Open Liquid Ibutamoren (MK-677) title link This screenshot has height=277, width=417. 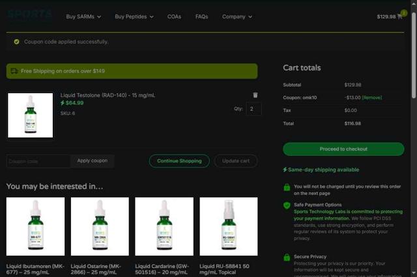coord(35,269)
